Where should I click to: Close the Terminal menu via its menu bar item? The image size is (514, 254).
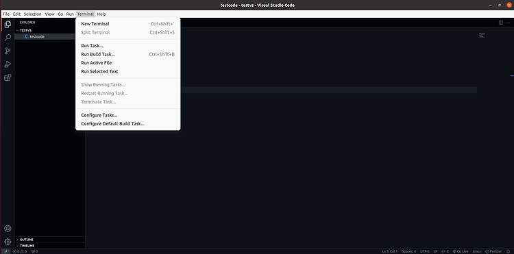pyautogui.click(x=86, y=14)
